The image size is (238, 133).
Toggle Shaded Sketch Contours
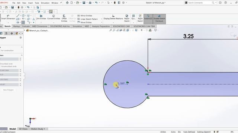[x=159, y=19]
